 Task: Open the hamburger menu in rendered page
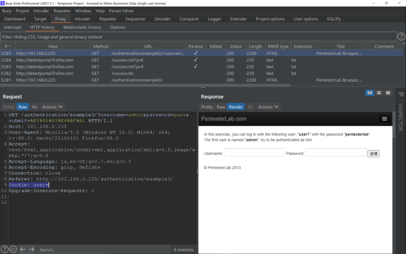tap(384, 119)
